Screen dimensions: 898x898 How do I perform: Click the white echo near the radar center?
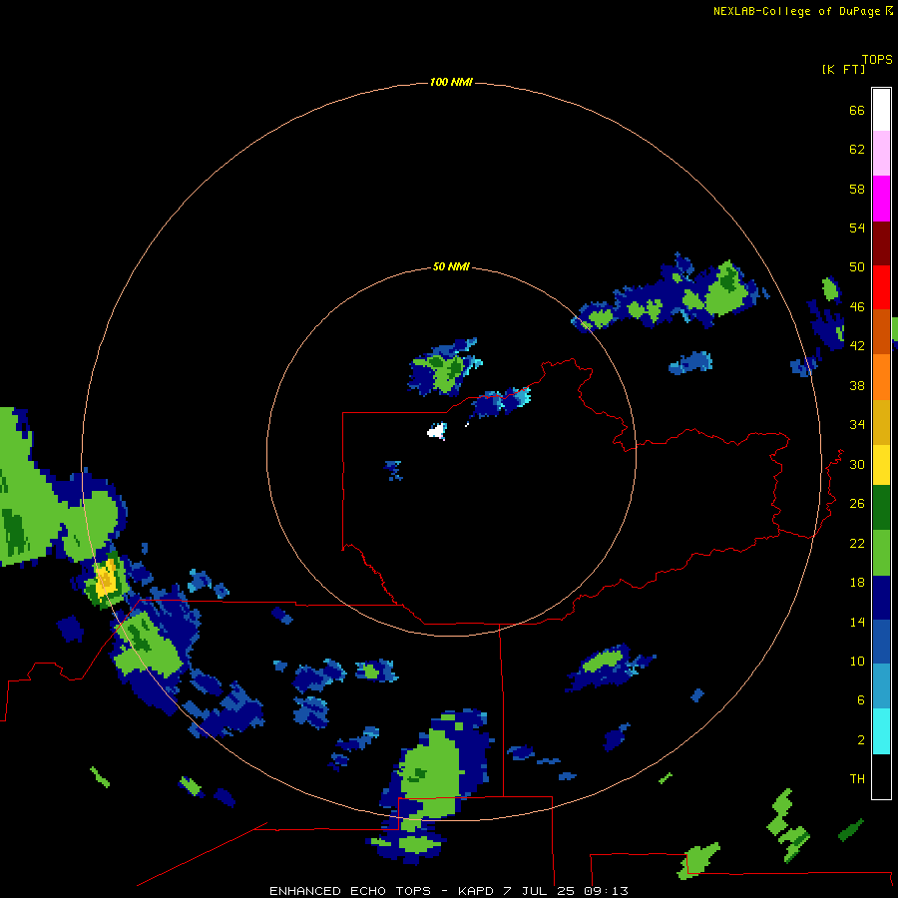tap(438, 431)
